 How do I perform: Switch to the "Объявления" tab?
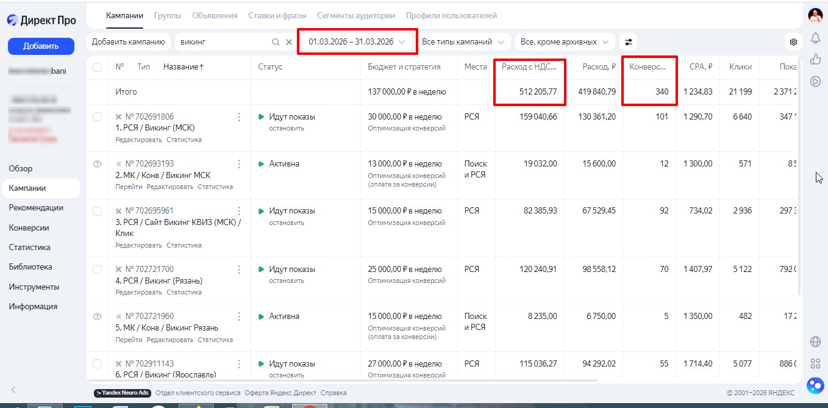pyautogui.click(x=215, y=15)
